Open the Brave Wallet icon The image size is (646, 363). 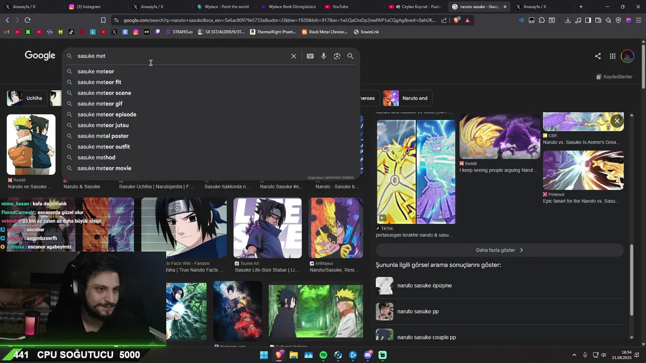point(598,20)
